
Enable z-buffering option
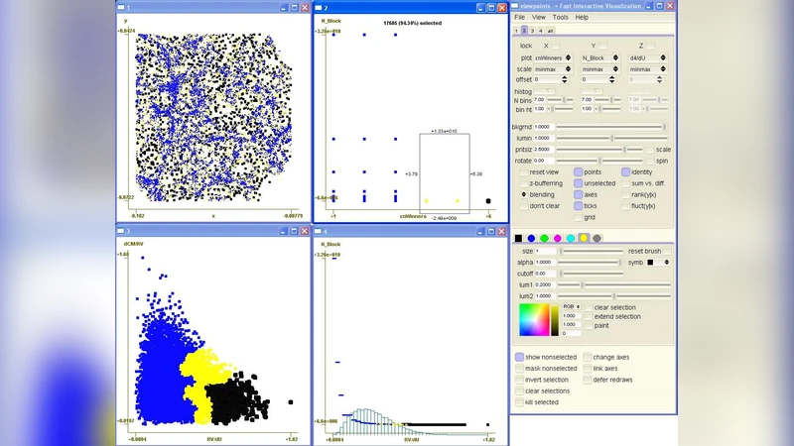tap(524, 183)
